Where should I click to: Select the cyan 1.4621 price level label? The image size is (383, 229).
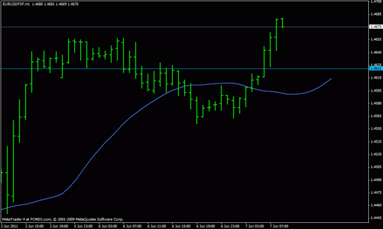pos(376,69)
